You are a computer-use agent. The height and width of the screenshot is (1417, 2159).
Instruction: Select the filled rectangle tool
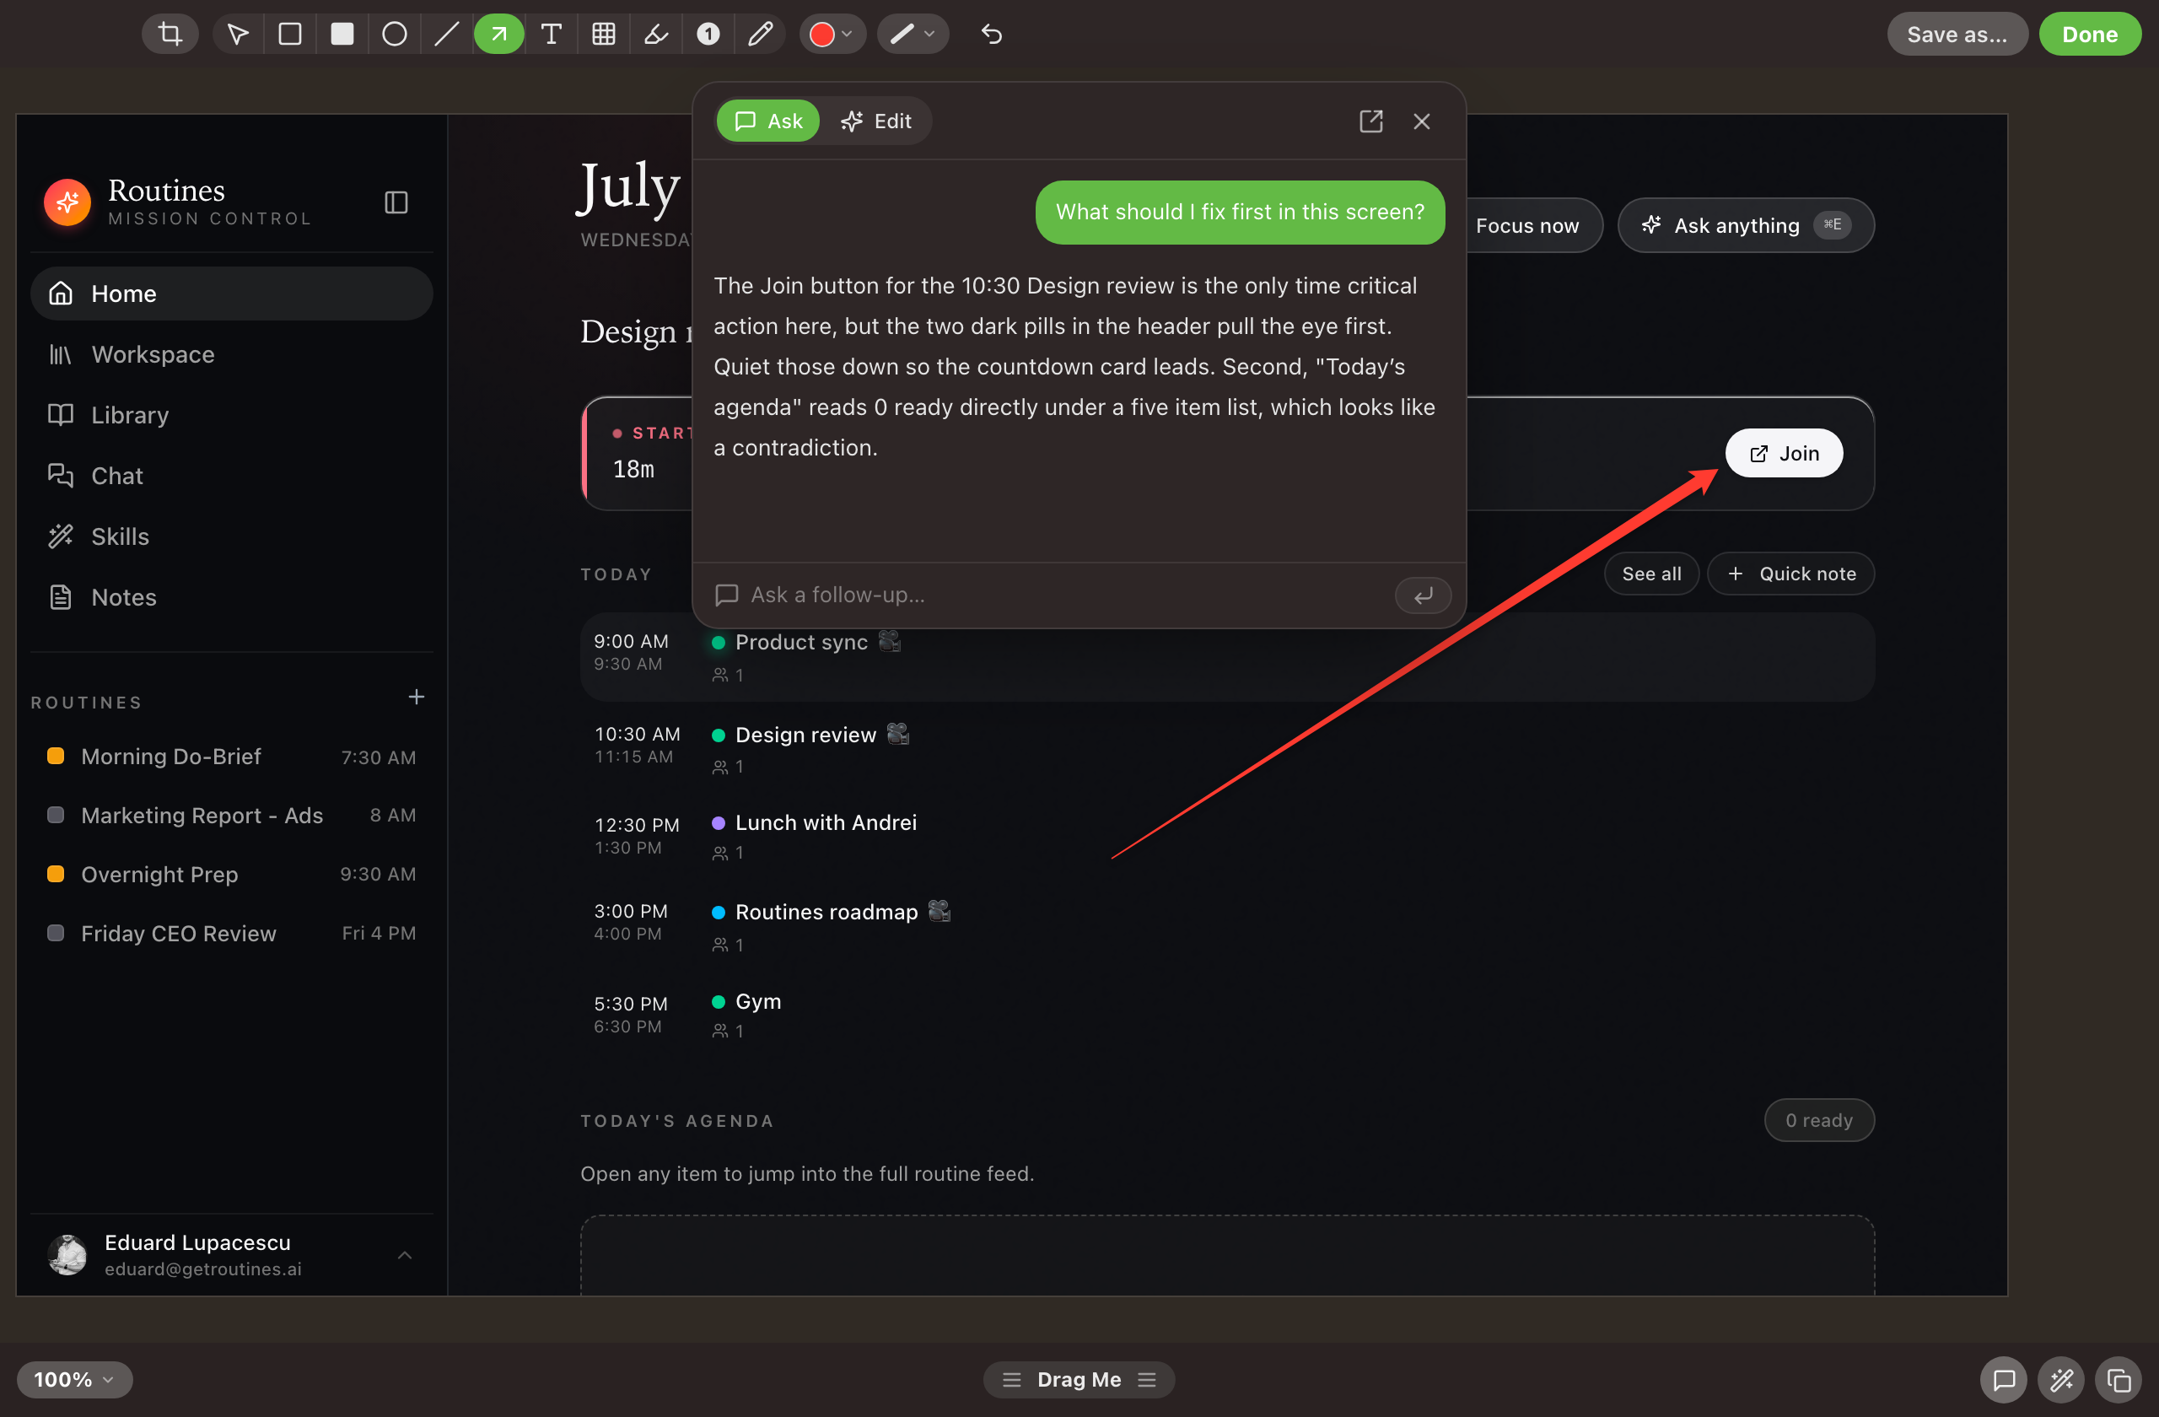click(x=342, y=35)
